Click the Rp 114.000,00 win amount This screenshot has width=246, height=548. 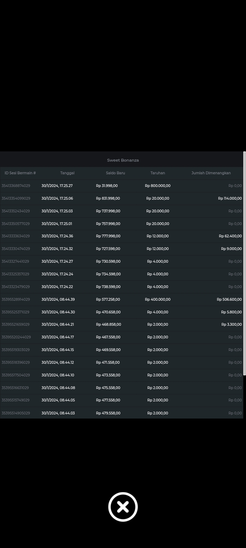click(x=230, y=198)
